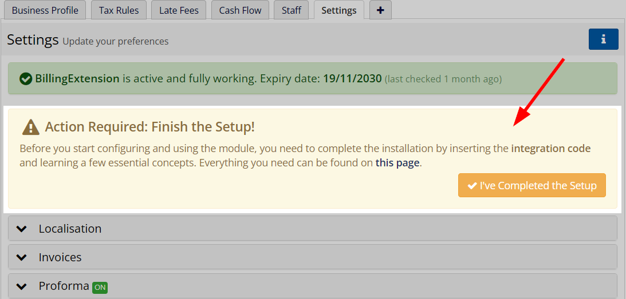The width and height of the screenshot is (626, 299).
Task: Click the 'integration code' text
Action: pyautogui.click(x=550, y=149)
